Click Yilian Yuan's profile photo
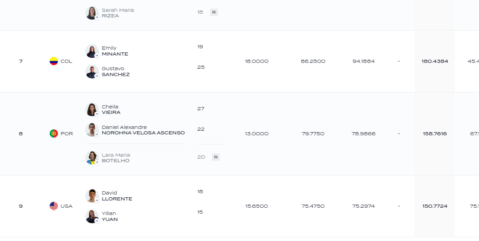 [x=92, y=216]
